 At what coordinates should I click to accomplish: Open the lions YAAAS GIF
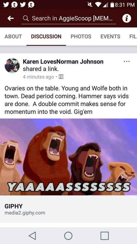[68, 157]
